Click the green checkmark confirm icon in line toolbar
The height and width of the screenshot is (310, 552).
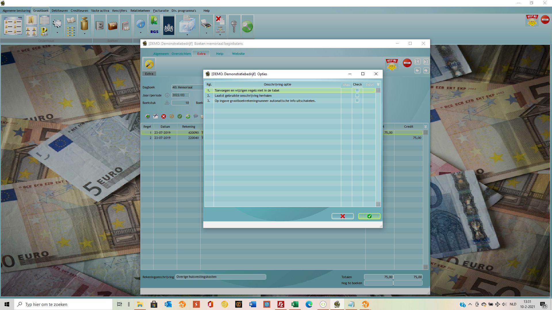pos(180,116)
